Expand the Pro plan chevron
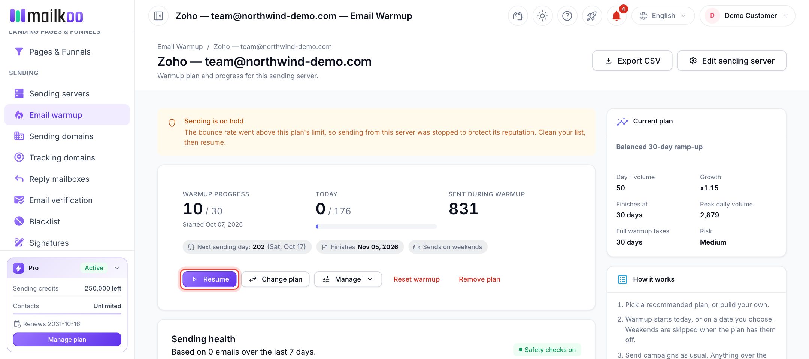Image resolution: width=809 pixels, height=359 pixels. click(117, 268)
